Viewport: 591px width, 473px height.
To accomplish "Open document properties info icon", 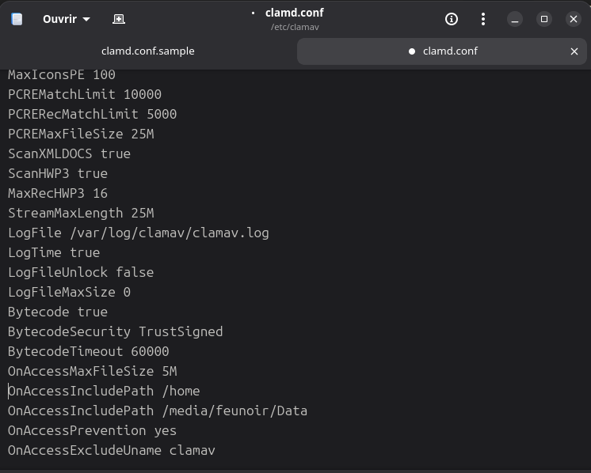I will pyautogui.click(x=452, y=19).
